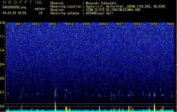Click the 'Receiving antenna' field label
The height and width of the screenshot is (112, 177).
65,13
